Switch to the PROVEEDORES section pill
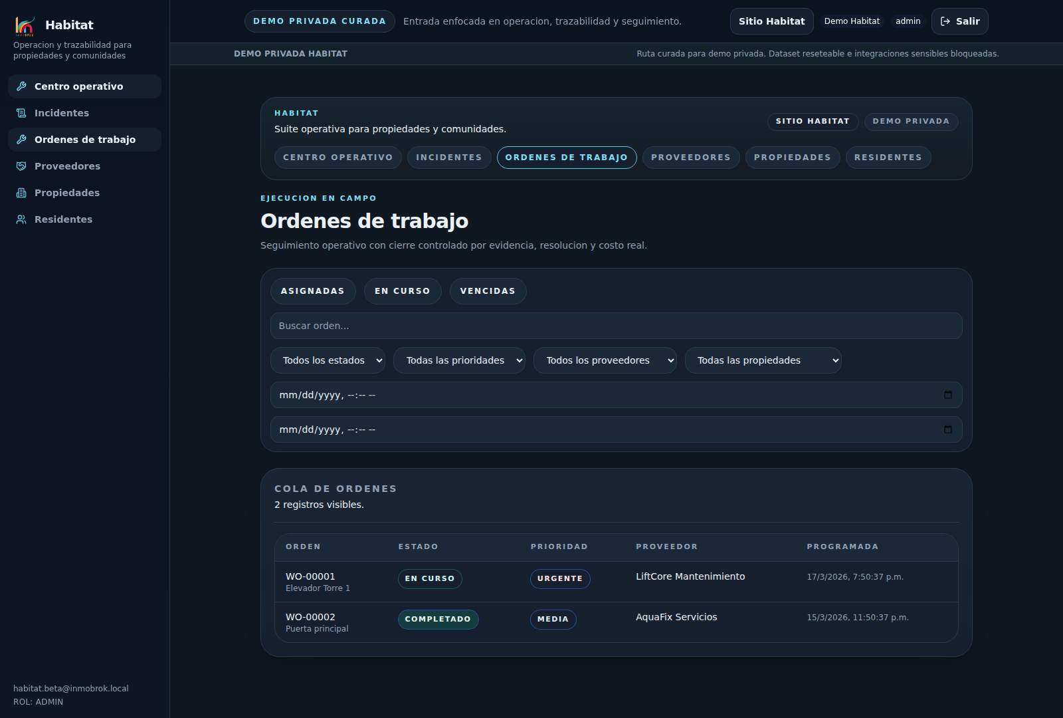 click(691, 158)
